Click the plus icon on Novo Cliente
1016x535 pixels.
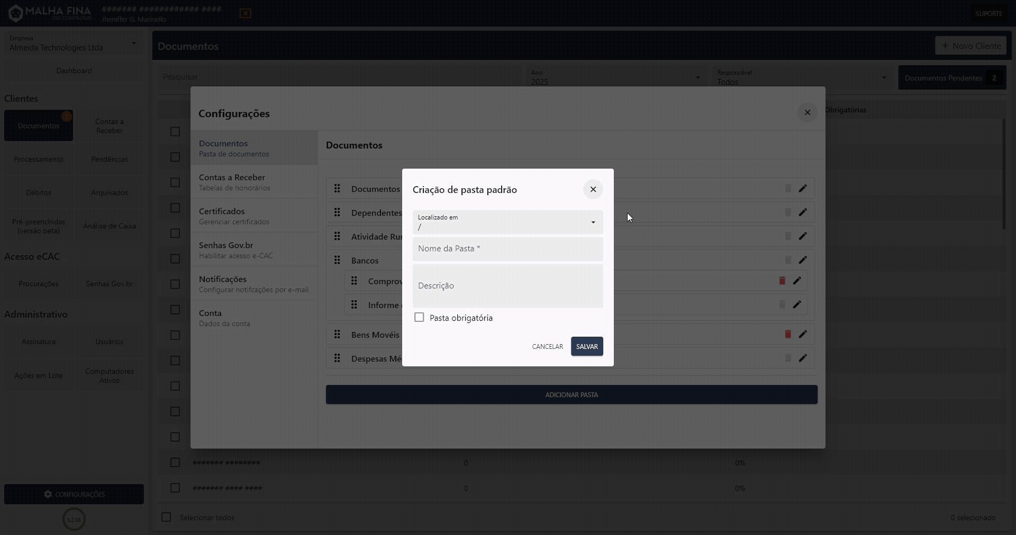coord(947,45)
